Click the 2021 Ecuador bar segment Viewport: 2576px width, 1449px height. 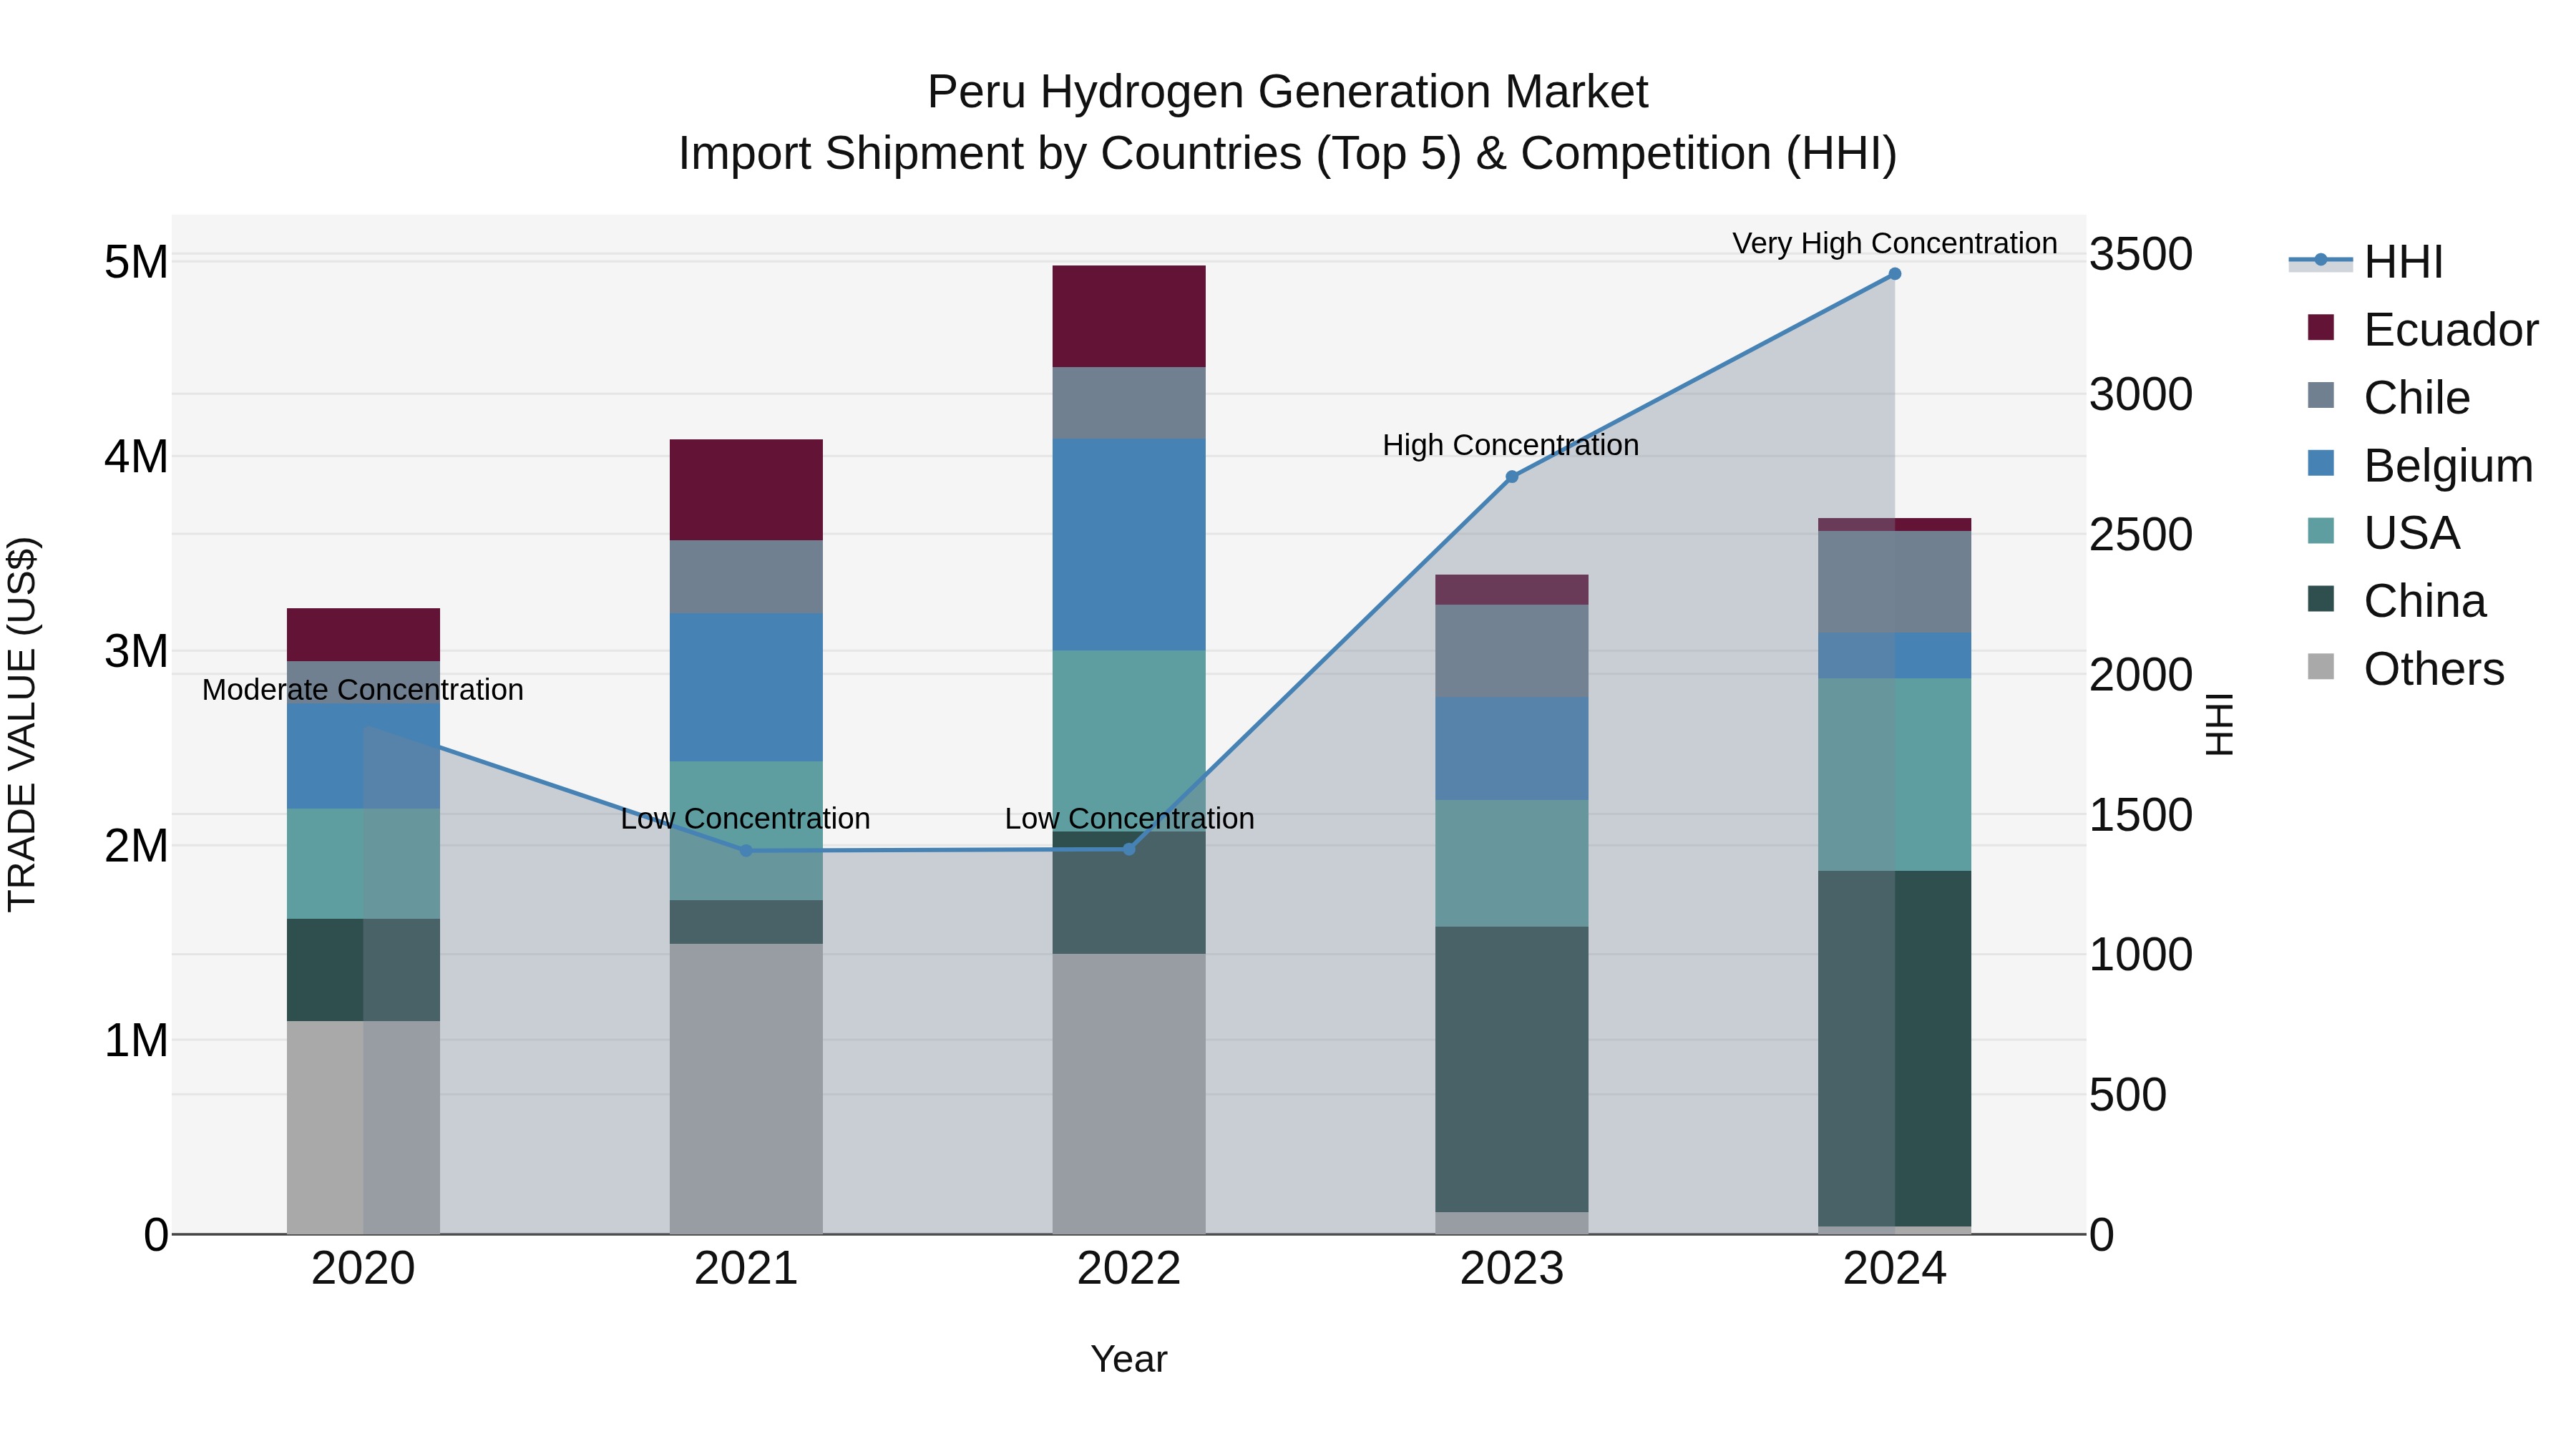[x=746, y=490]
